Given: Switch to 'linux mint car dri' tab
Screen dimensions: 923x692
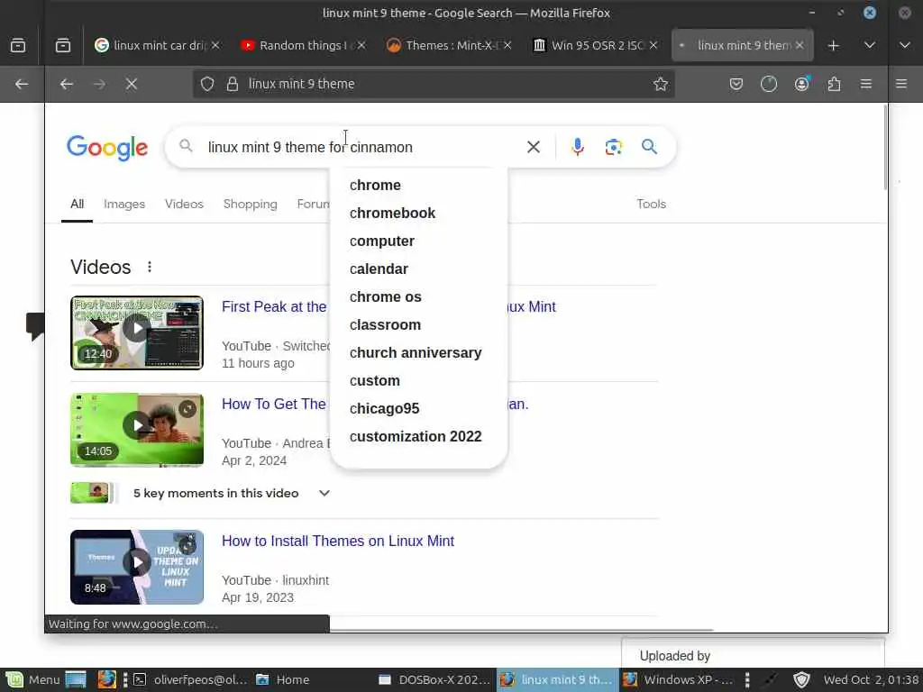Looking at the screenshot, I should pyautogui.click(x=157, y=45).
